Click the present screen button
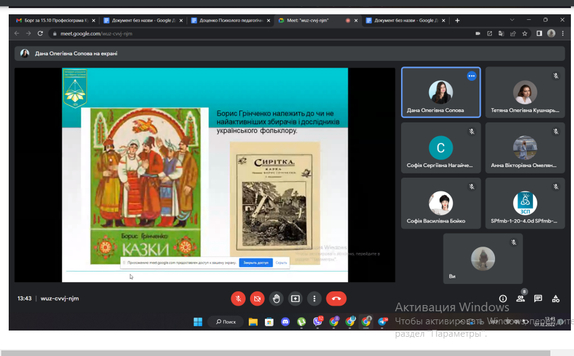This screenshot has height=356, width=574. 295,298
